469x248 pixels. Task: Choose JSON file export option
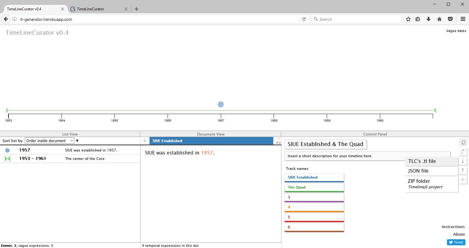coord(432,171)
